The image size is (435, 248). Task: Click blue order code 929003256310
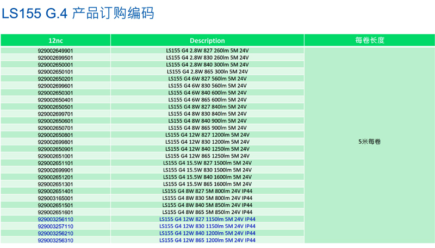click(x=55, y=240)
